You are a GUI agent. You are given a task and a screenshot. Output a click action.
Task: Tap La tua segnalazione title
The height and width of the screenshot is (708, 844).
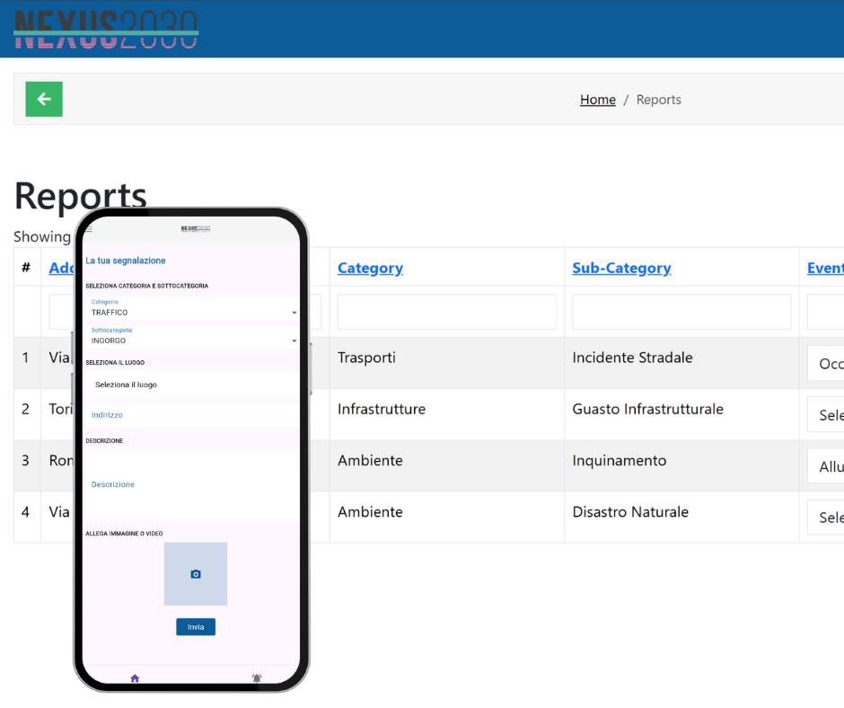pos(126,261)
